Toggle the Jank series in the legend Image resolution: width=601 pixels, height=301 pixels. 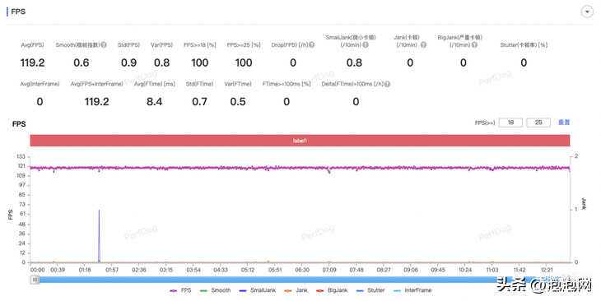pos(296,290)
